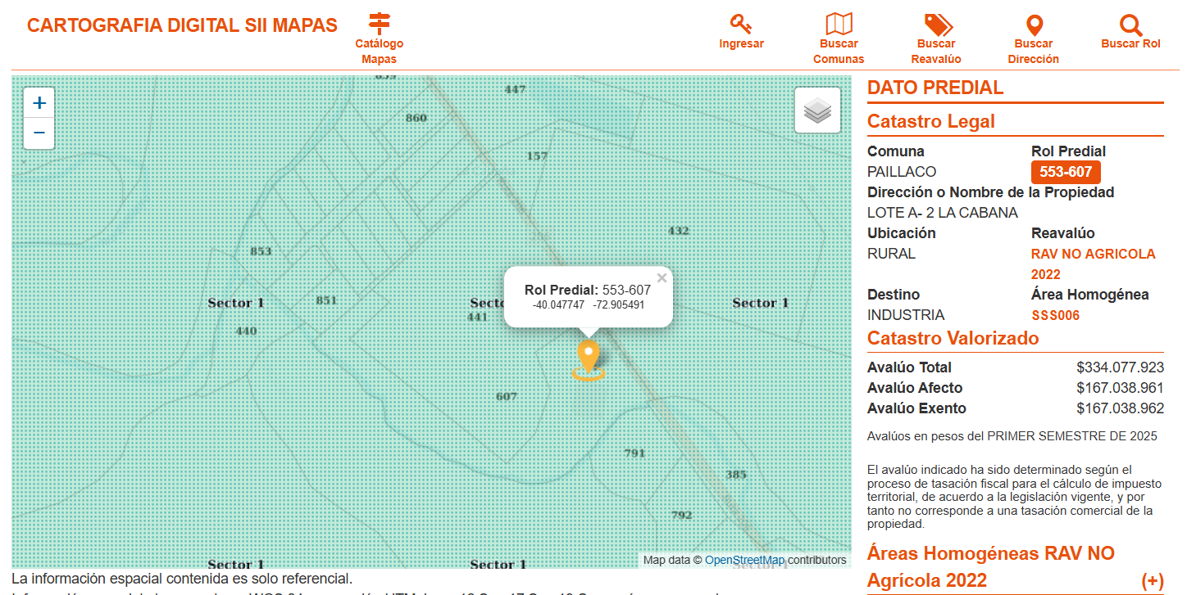Click the Catálogo Mapas label
Image resolution: width=1187 pixels, height=595 pixels.
[380, 52]
